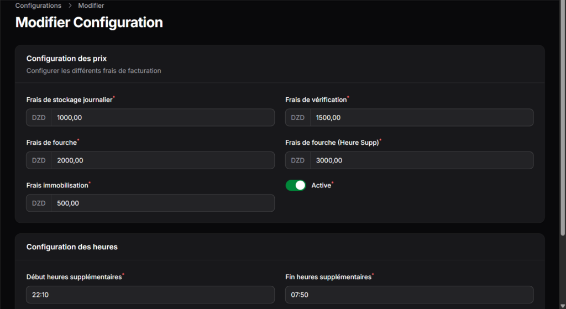Click the Configuration des heures section heading

click(x=72, y=247)
